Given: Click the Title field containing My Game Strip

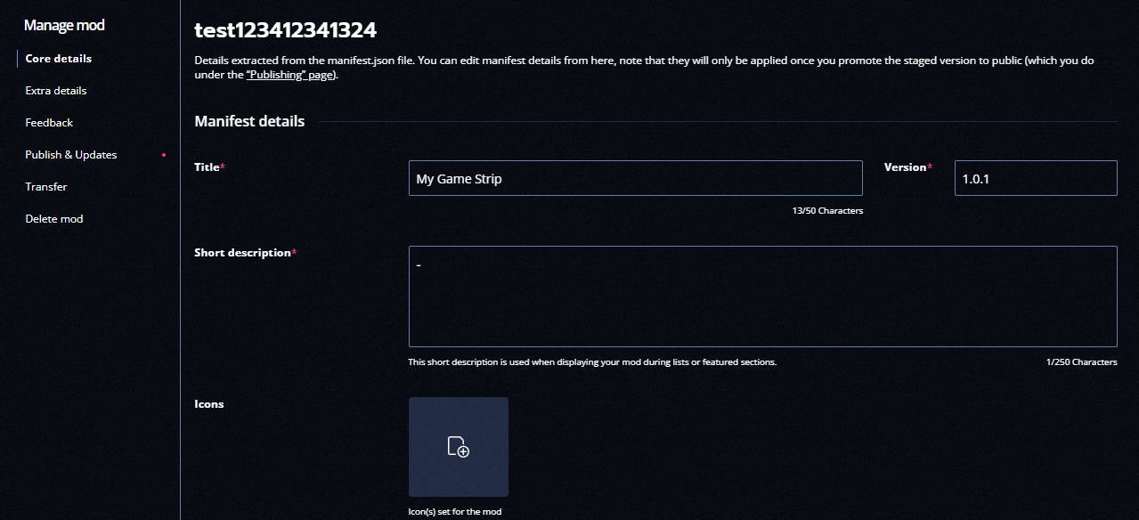Looking at the screenshot, I should coord(635,178).
